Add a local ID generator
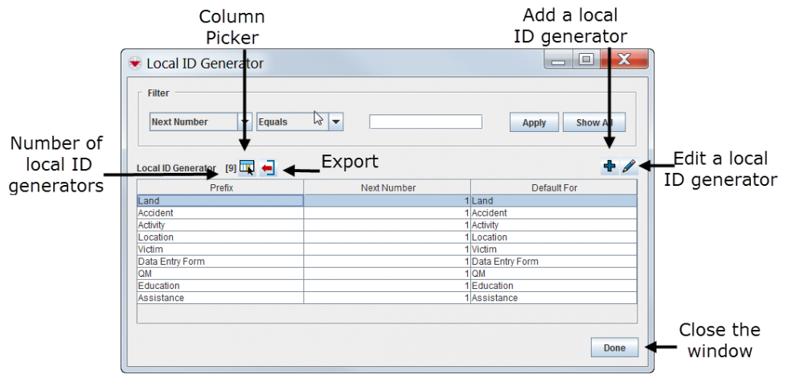 point(609,167)
